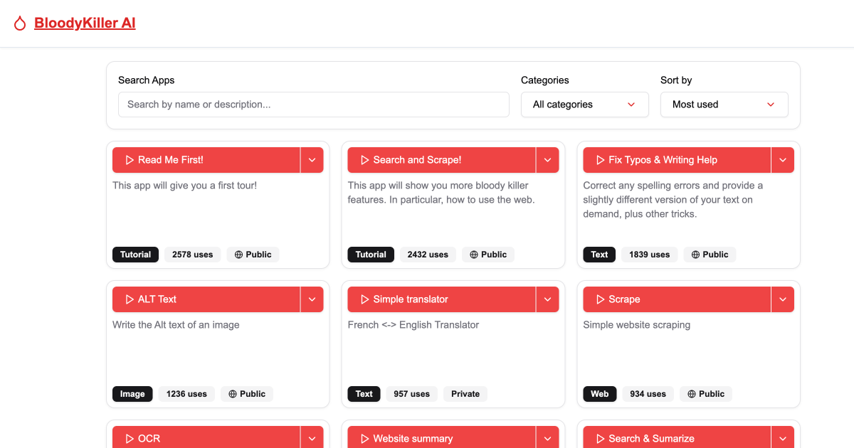
Task: Expand the ALT Text options chevron
Action: (312, 299)
